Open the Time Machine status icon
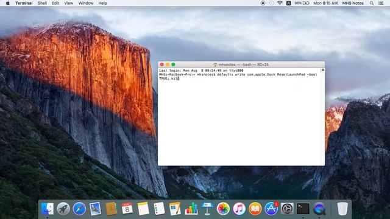Image resolution: width=390 pixels, height=219 pixels. [271, 3]
